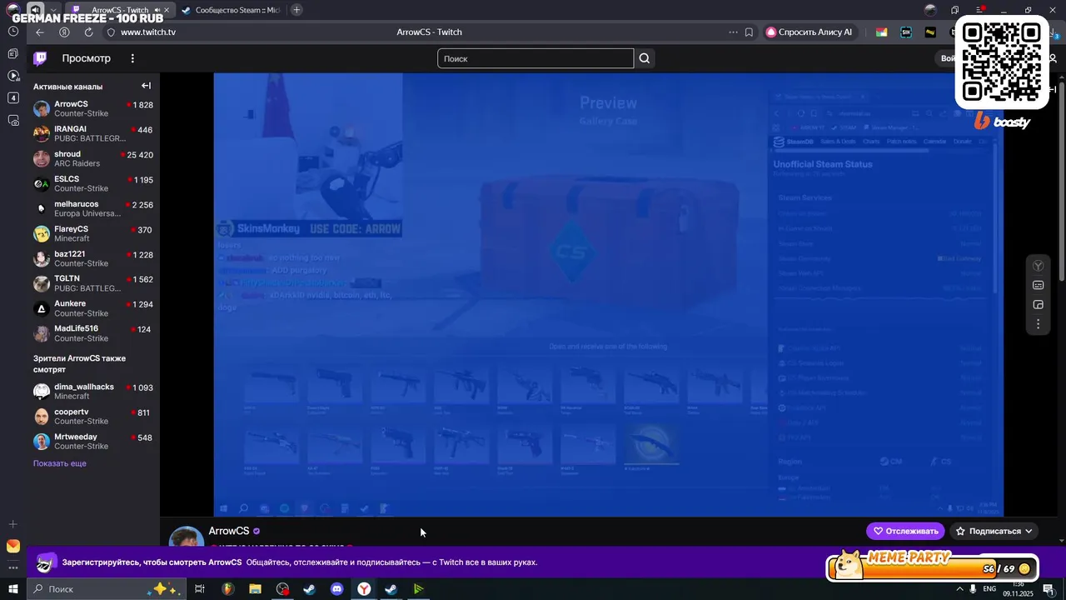Screen dimensions: 1066x600
Task: Open shroud's ARC Raiders channel
Action: click(93, 158)
